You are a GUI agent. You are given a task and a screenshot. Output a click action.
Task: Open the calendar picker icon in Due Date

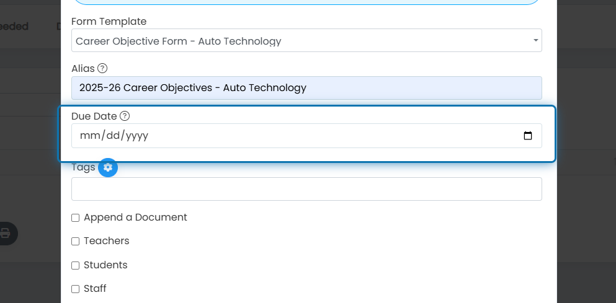pyautogui.click(x=528, y=136)
